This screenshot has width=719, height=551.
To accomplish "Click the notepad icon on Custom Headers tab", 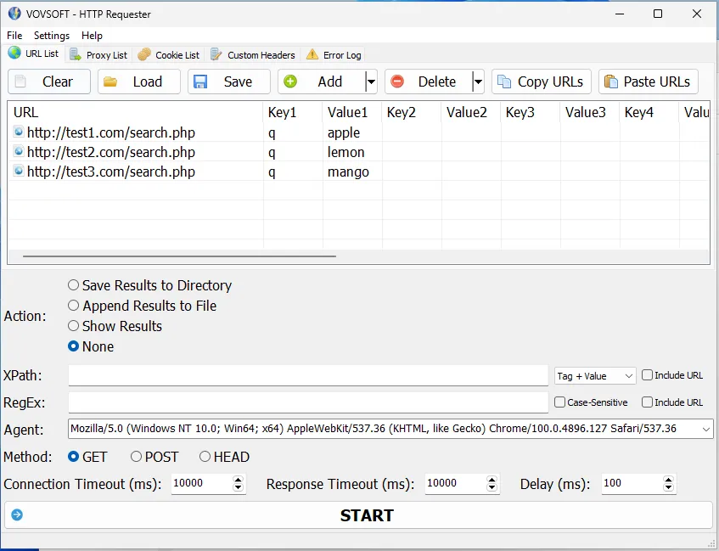I will click(216, 54).
